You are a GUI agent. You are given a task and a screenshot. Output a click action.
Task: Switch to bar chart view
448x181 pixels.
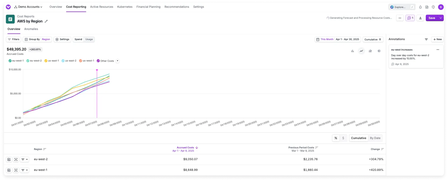tap(352, 51)
